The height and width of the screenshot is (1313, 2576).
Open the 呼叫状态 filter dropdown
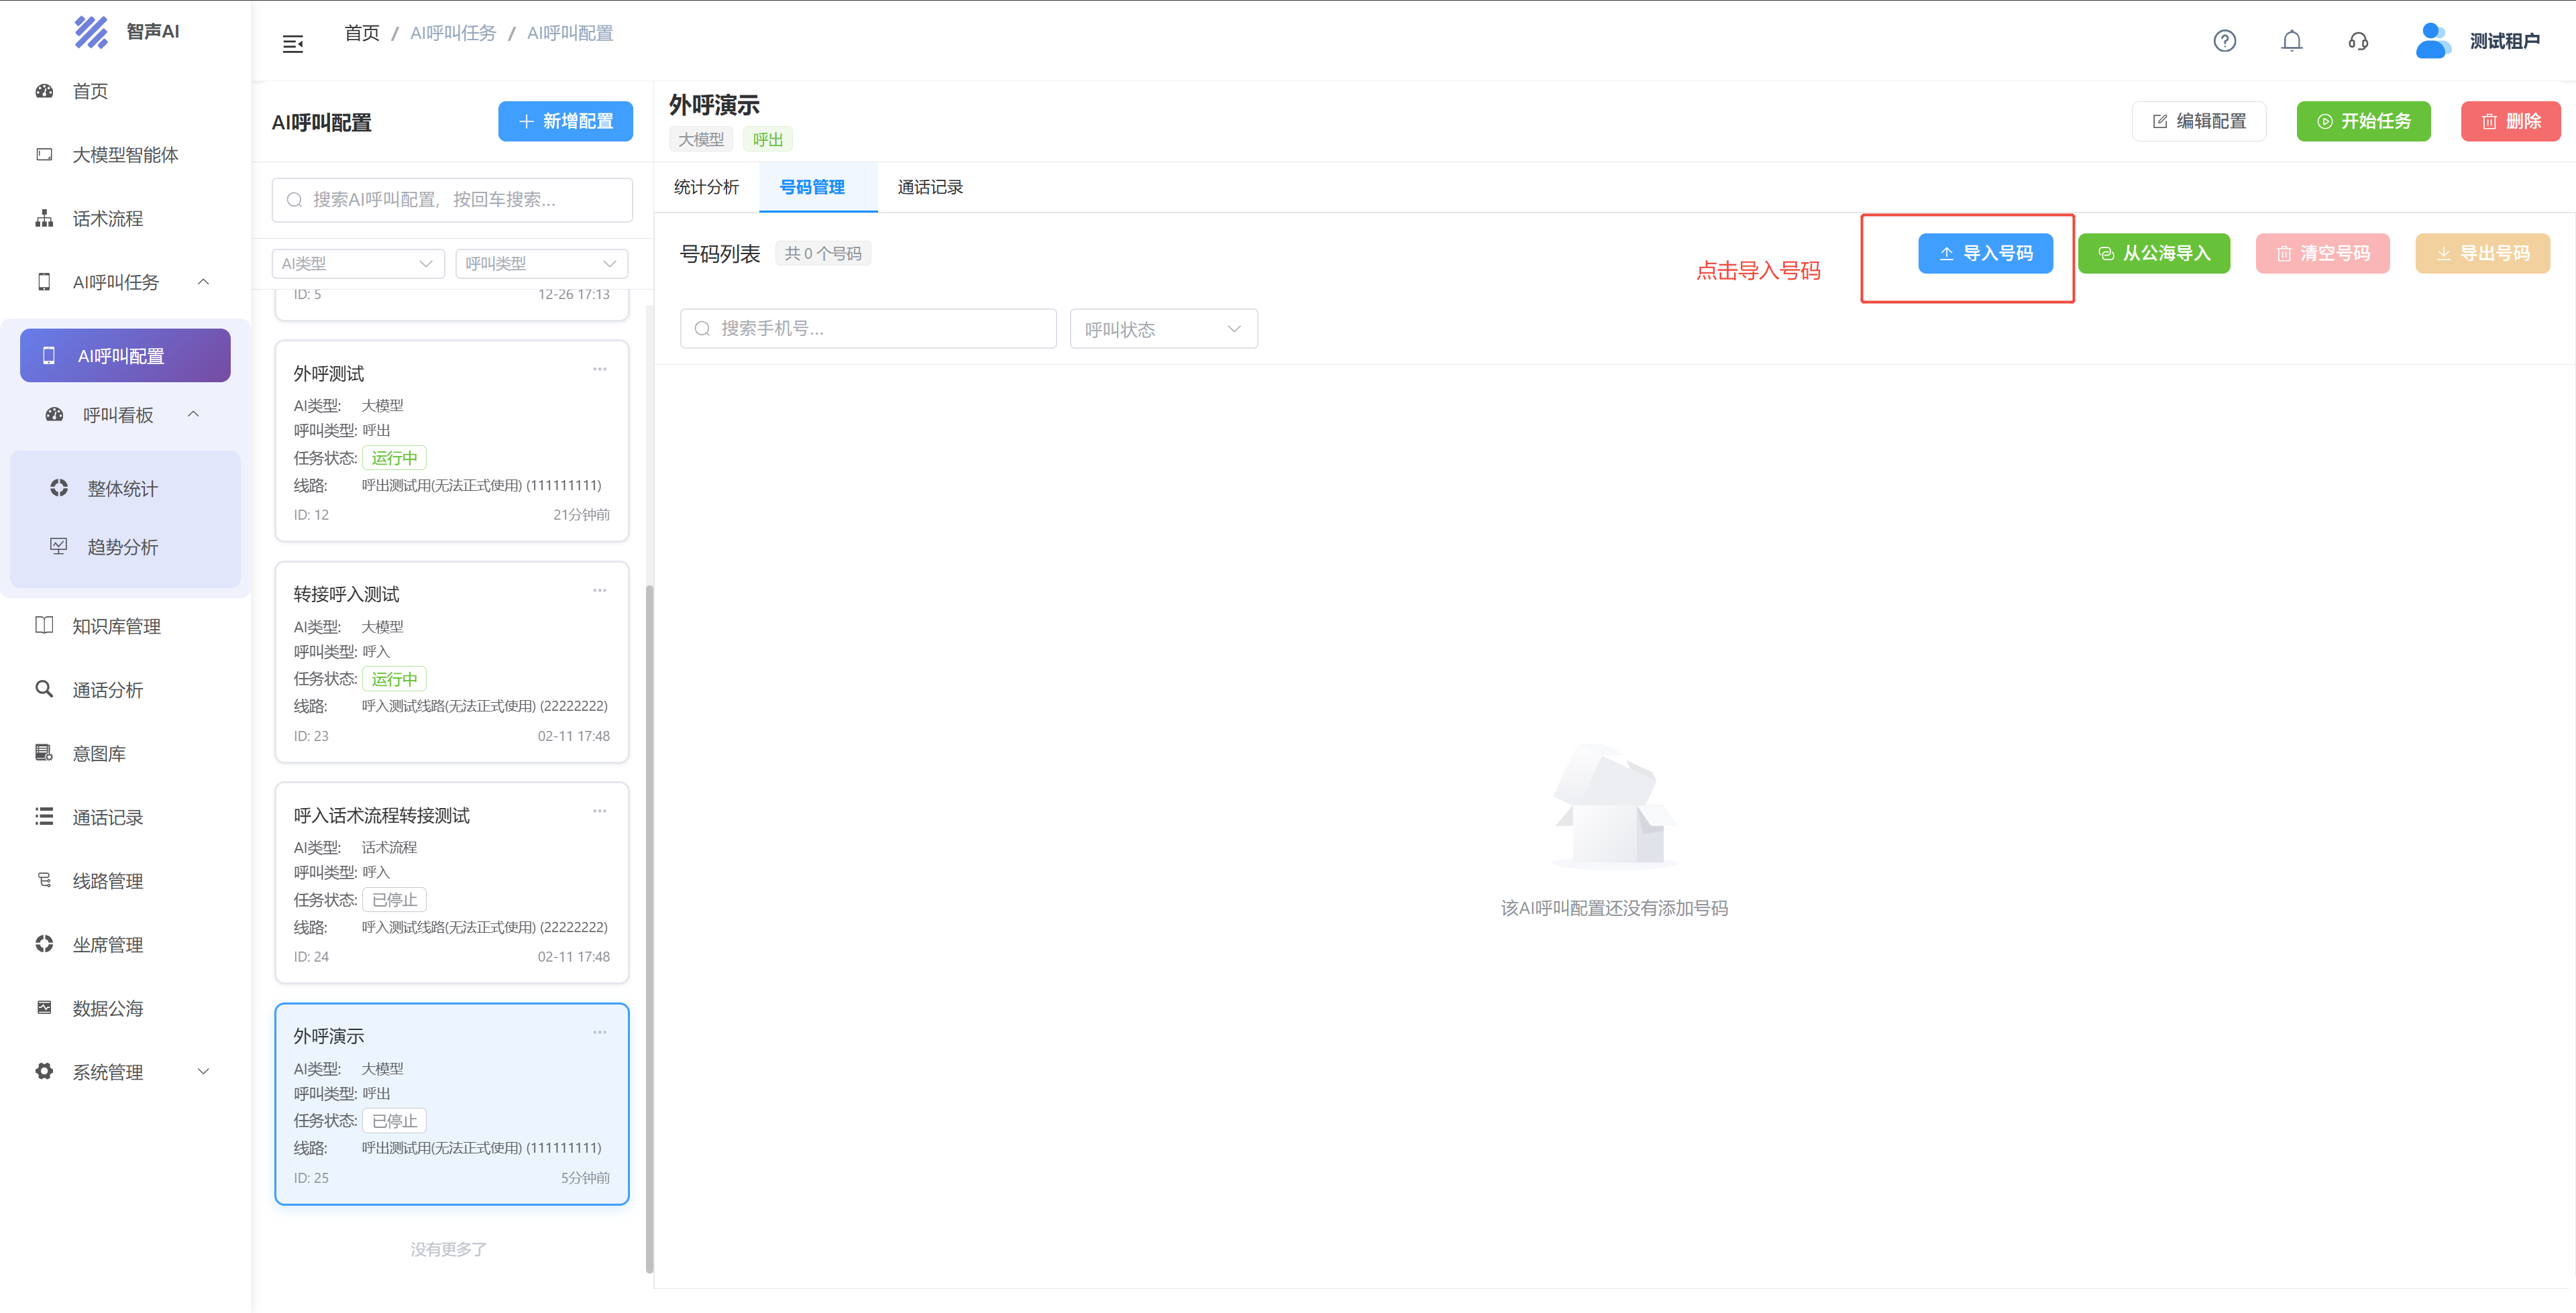click(1163, 329)
